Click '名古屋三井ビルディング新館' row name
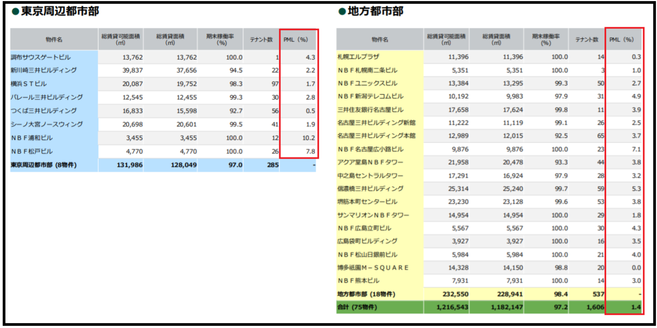657x328 pixels. [x=377, y=122]
